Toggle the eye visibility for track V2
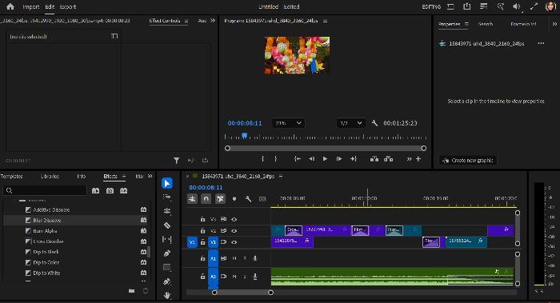 point(234,230)
